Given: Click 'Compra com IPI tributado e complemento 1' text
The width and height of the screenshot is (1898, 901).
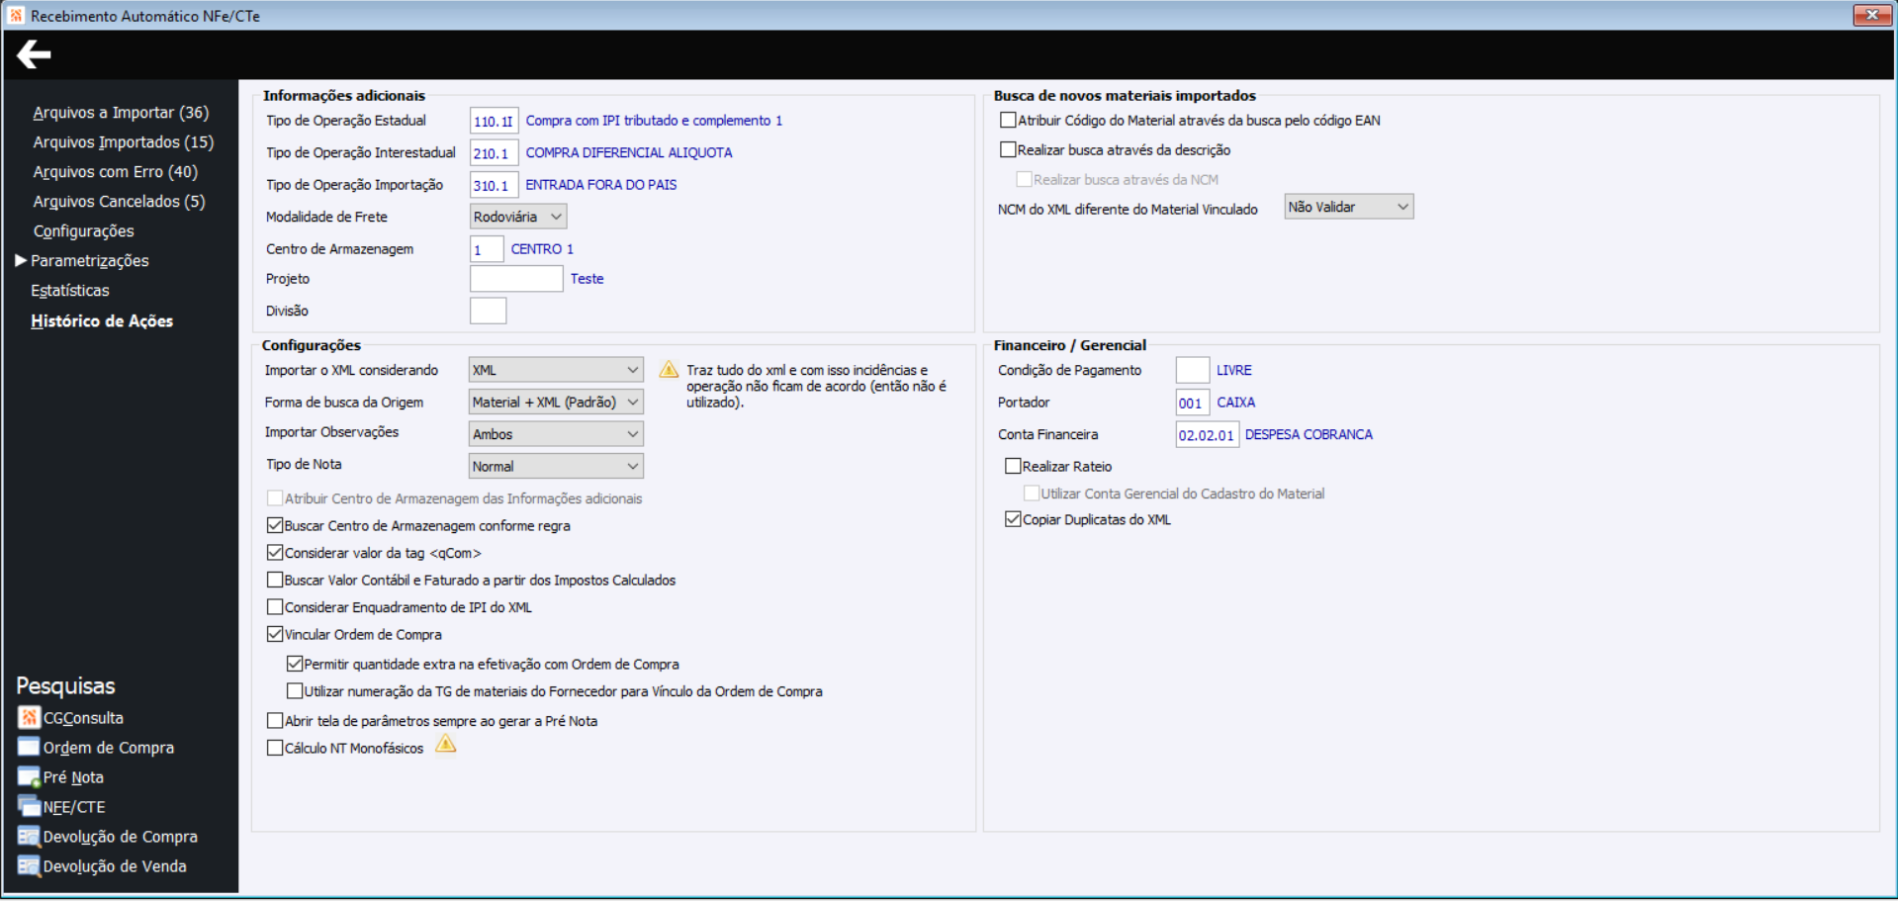Looking at the screenshot, I should pyautogui.click(x=654, y=121).
